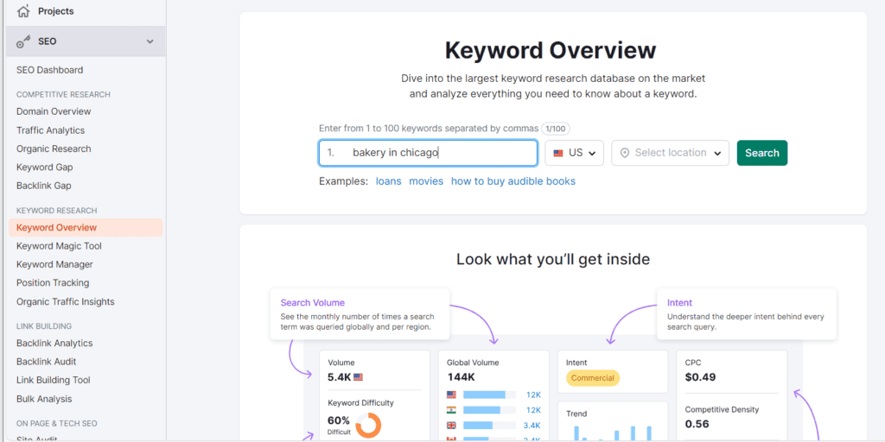The image size is (885, 442).
Task: Select Backlink Gap
Action: [43, 186]
